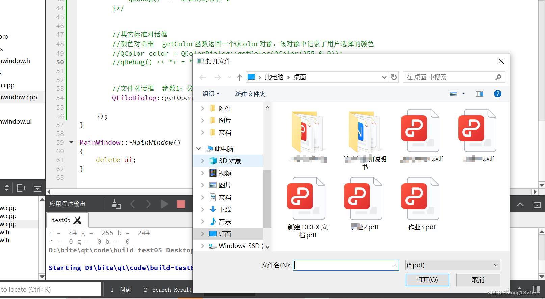Viewport: 545px width, 299px height.
Task: Re-run the application in output pane
Action: (x=165, y=204)
